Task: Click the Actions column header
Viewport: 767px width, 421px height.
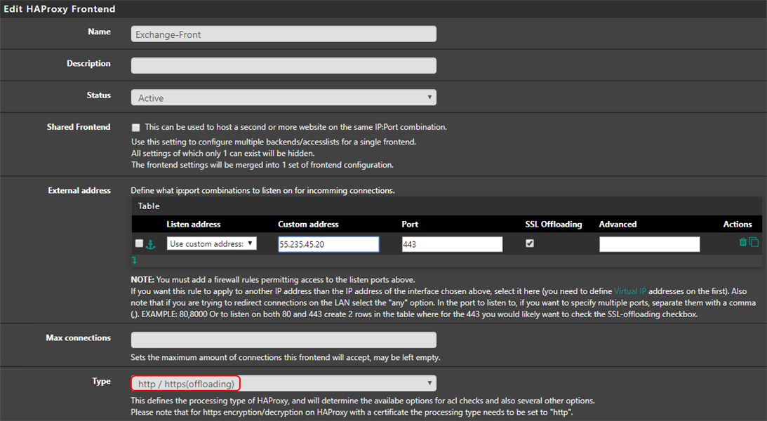Action: (x=737, y=225)
